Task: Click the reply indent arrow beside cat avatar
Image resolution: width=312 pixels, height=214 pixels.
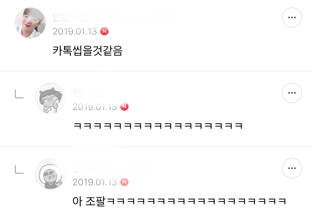Action: click(x=19, y=94)
